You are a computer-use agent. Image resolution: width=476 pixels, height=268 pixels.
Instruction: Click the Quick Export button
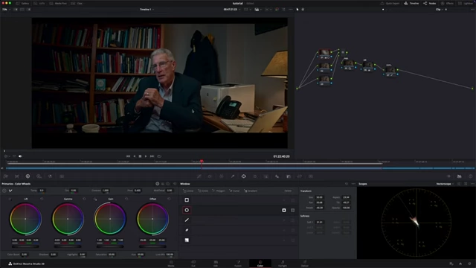[390, 3]
